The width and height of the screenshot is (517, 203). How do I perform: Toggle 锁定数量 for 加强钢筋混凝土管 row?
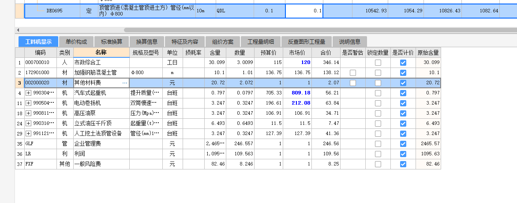tap(378, 73)
